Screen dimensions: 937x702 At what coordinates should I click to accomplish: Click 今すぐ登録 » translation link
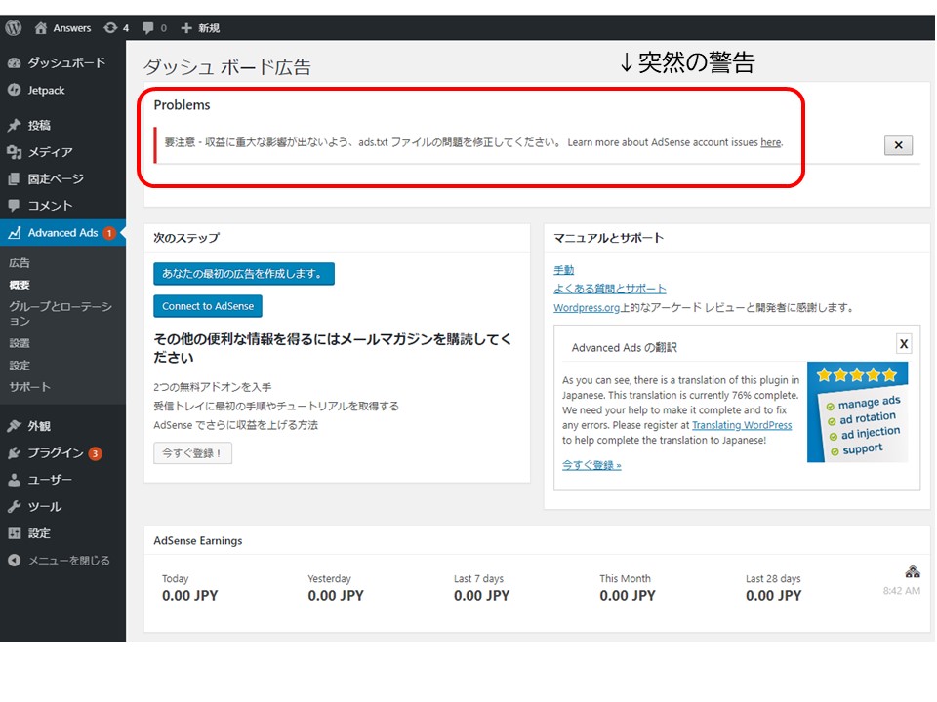(591, 465)
